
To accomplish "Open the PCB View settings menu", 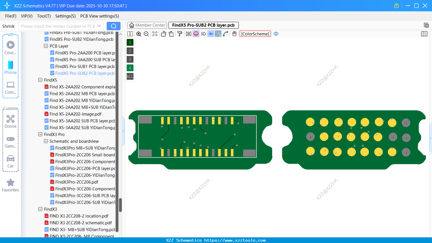I will [x=99, y=16].
